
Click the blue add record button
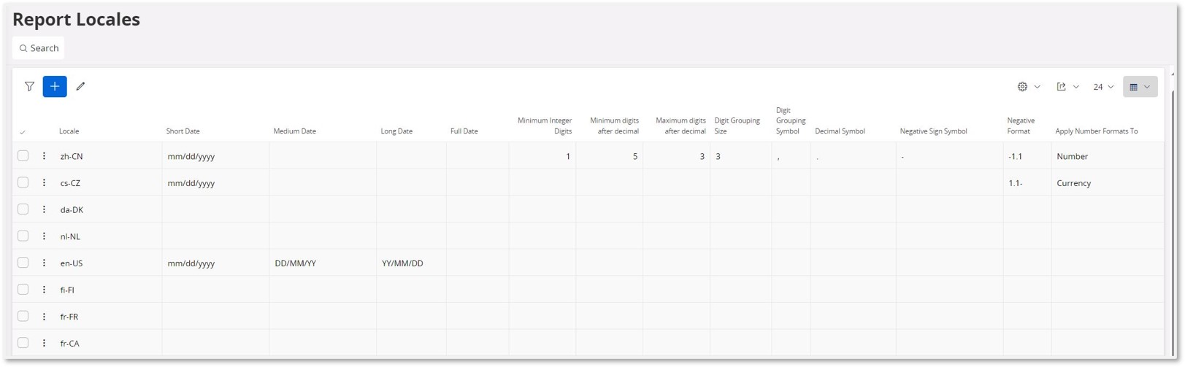[55, 87]
